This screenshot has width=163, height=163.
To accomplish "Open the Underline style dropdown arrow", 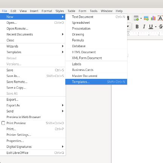I will tap(156, 27).
